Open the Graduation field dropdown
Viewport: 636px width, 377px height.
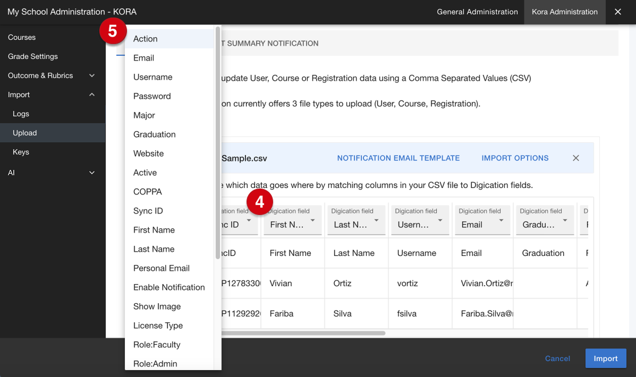tap(545, 220)
